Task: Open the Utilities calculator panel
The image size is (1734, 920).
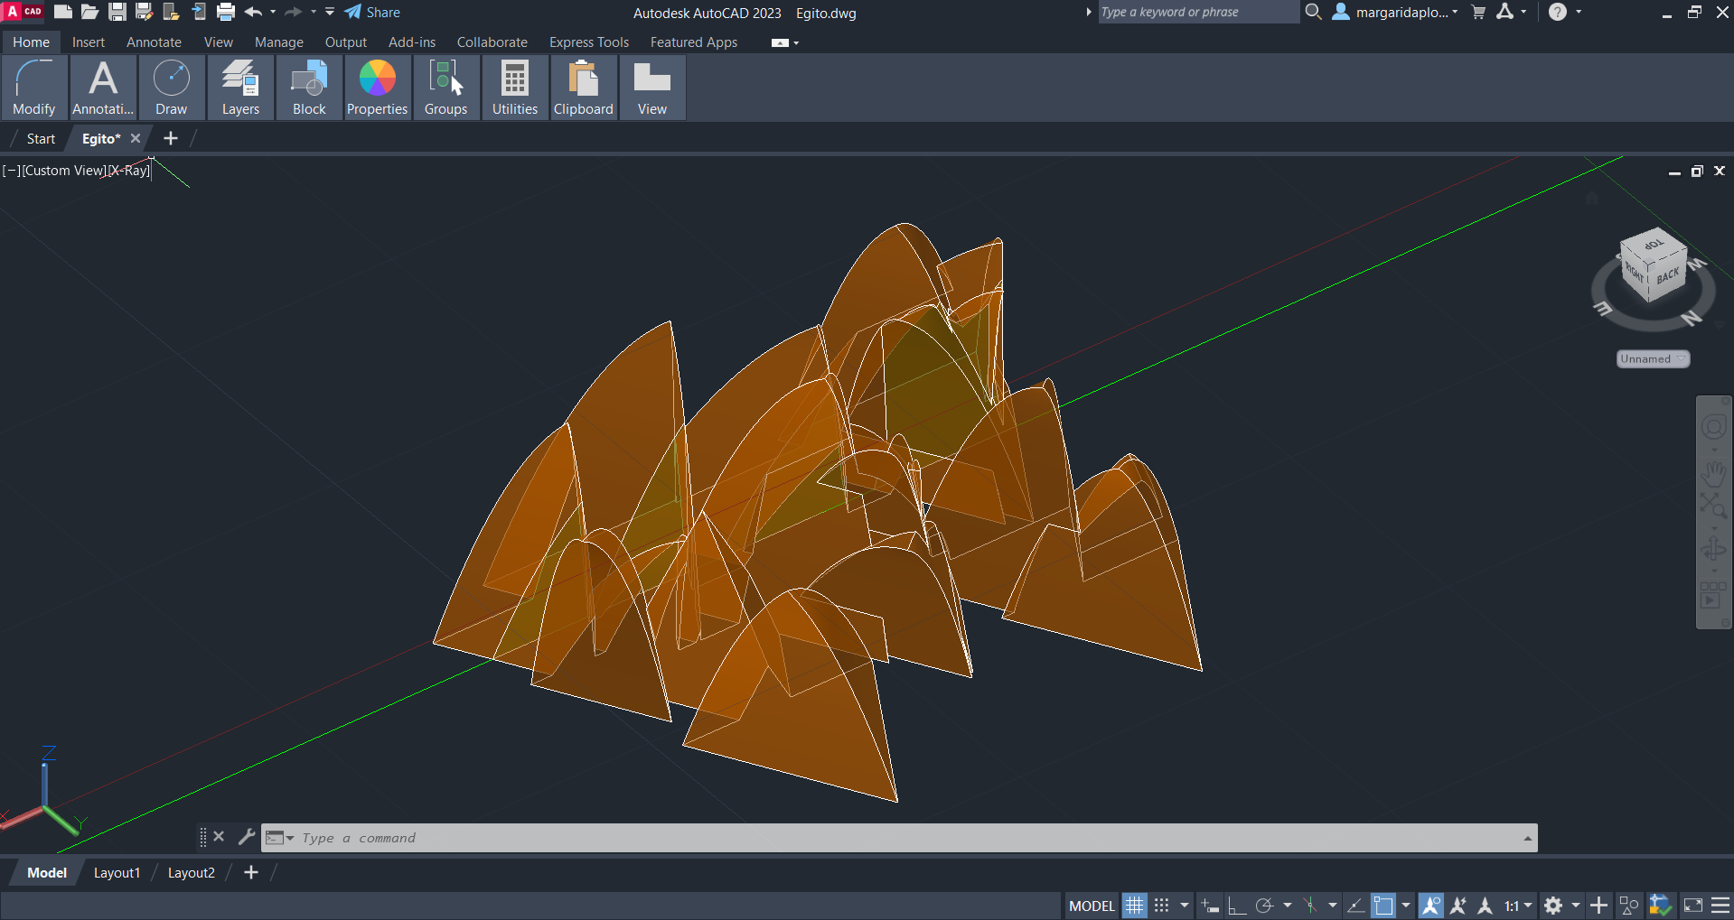Action: point(514,88)
